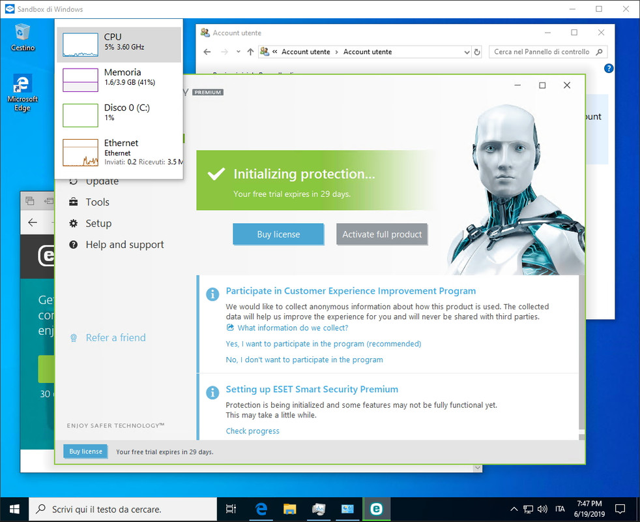640x522 pixels.
Task: Click the tab overview icon in background browser window
Action: pos(30,201)
